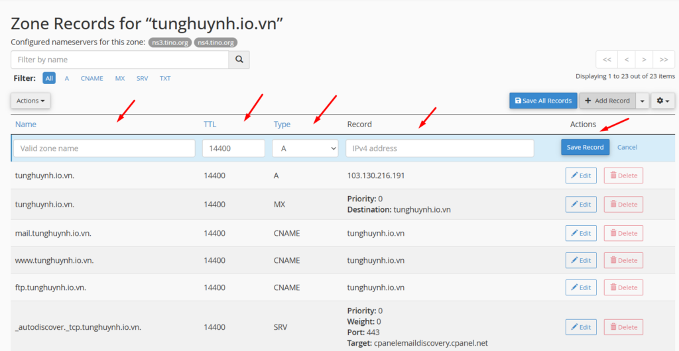Jump to last page of records
Viewport: 679px width, 351px height.
click(664, 60)
